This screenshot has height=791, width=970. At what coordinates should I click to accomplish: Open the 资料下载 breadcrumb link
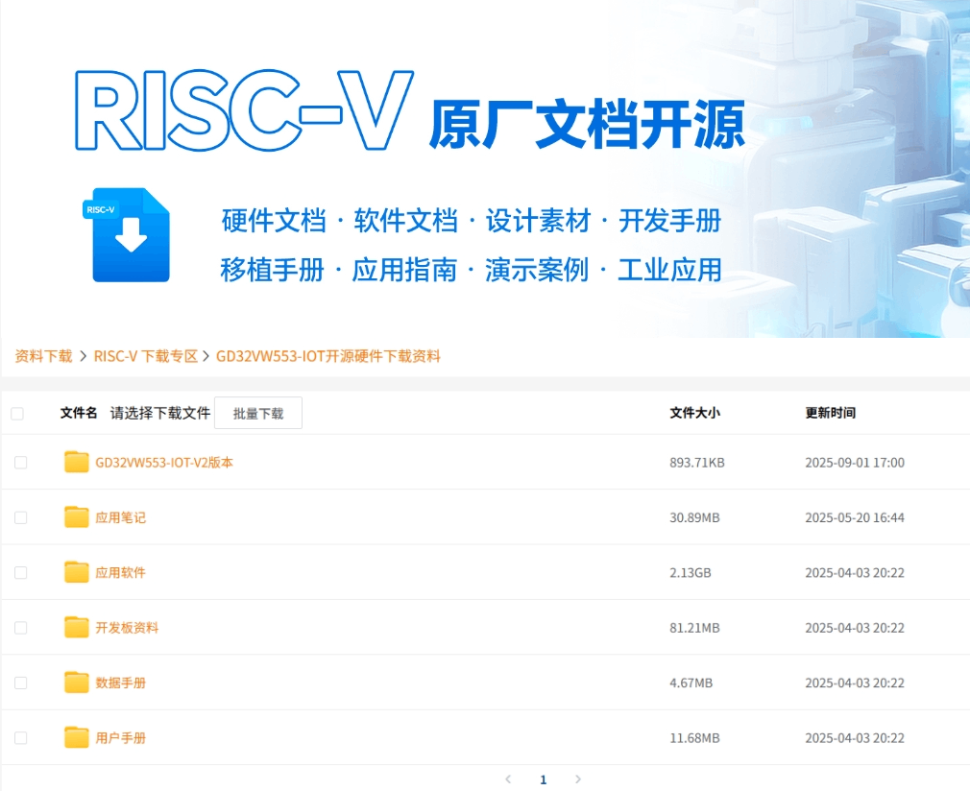43,356
